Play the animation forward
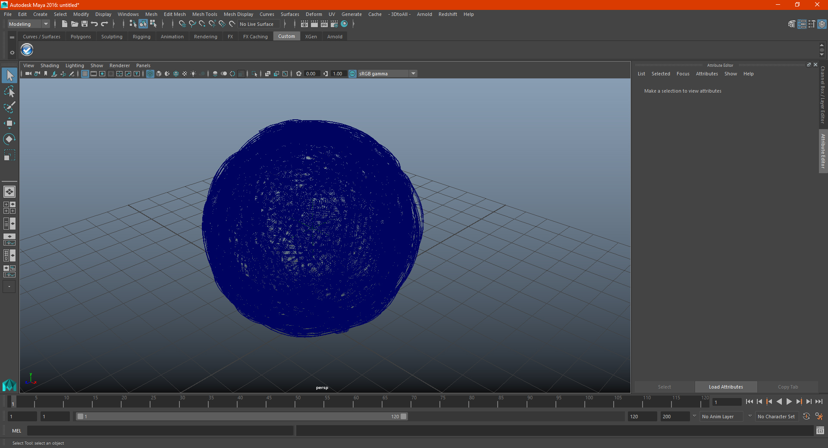This screenshot has width=828, height=448. pyautogui.click(x=789, y=401)
